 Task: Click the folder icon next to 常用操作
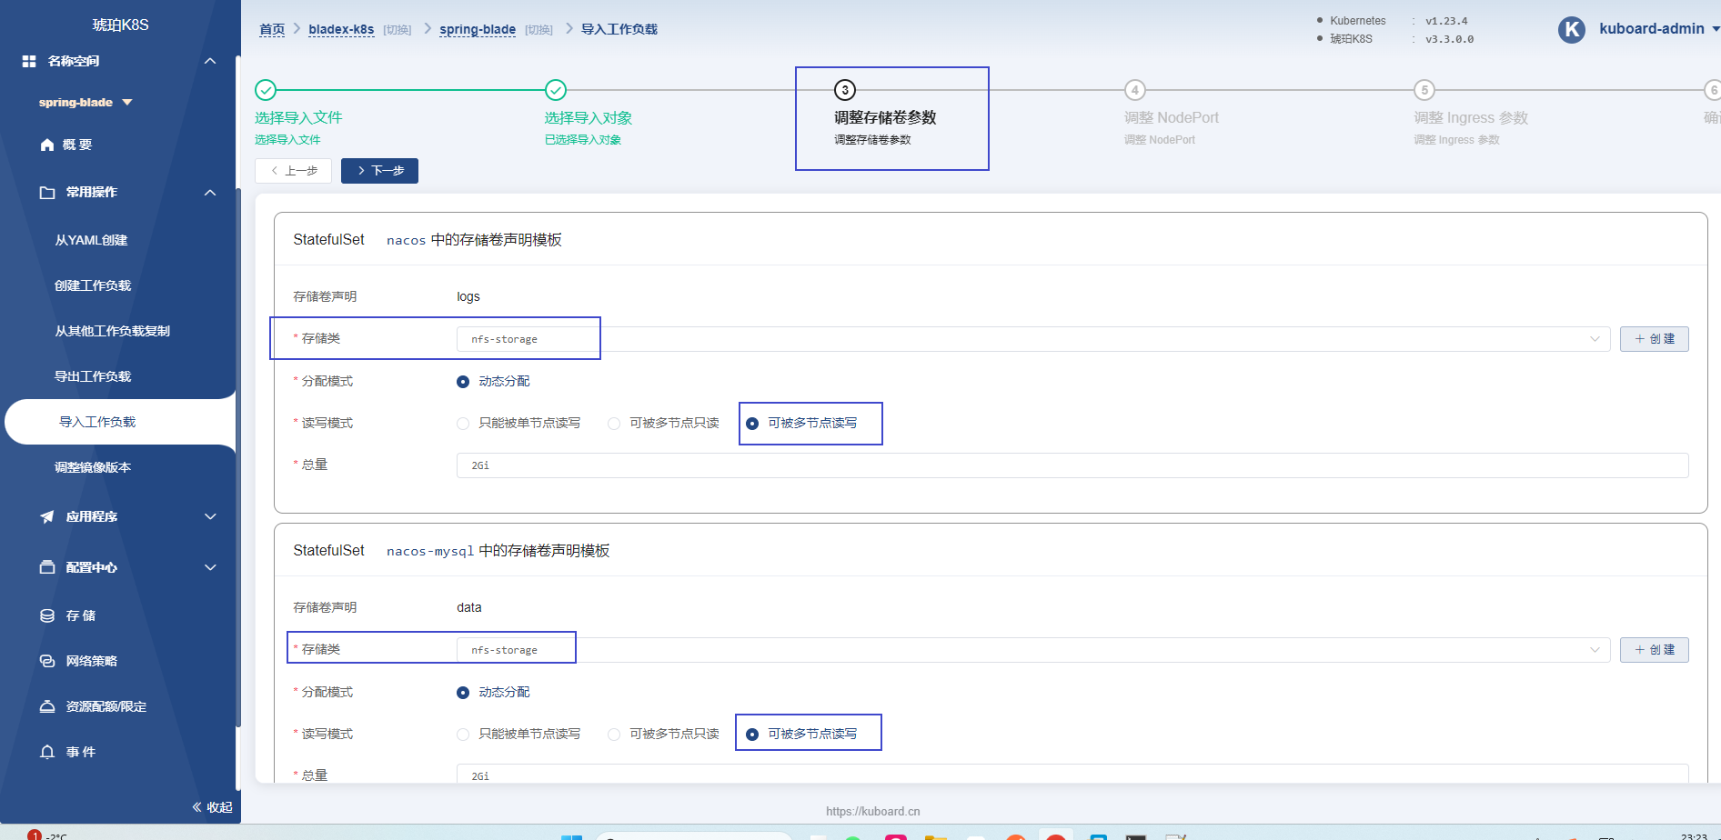(x=47, y=193)
